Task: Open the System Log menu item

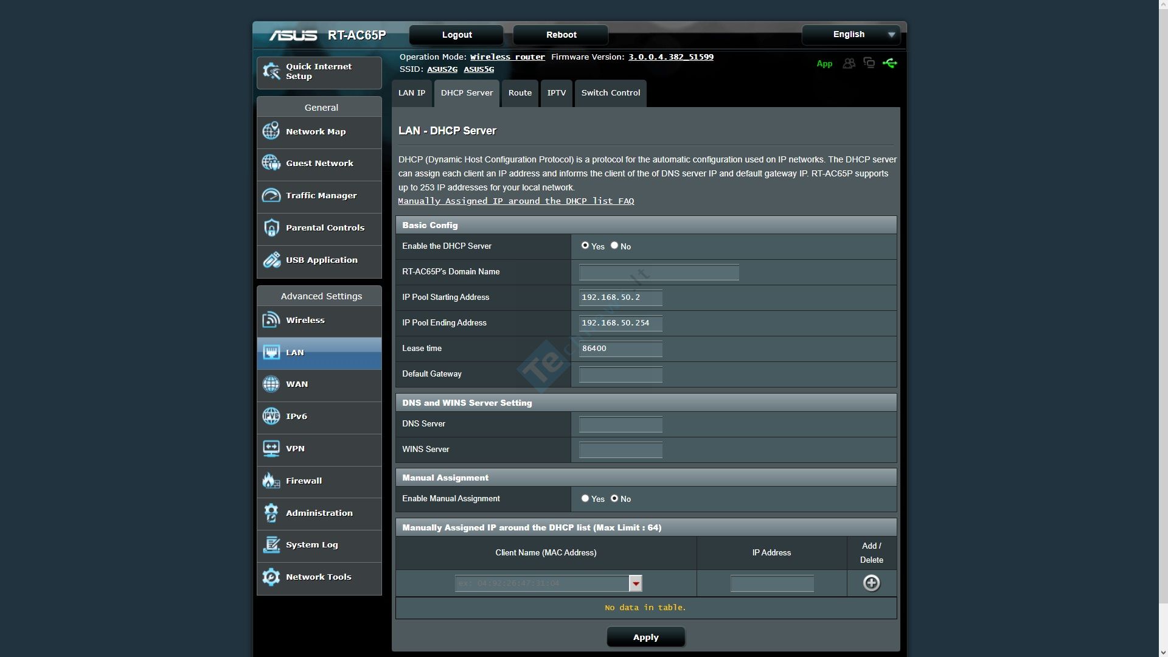Action: click(319, 546)
